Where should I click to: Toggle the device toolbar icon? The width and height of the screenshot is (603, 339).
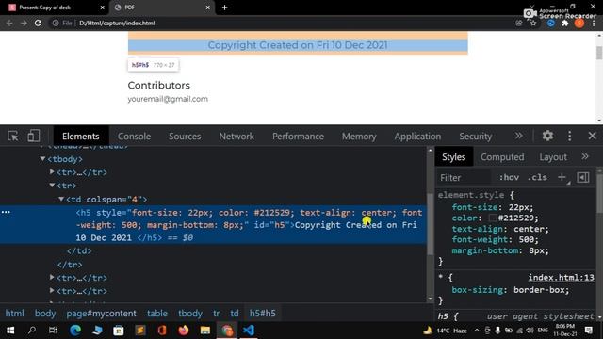[34, 136]
